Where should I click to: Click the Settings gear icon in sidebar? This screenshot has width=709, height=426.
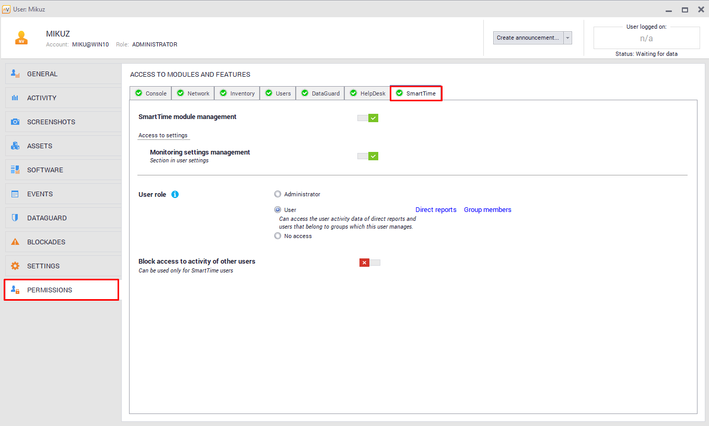(x=15, y=266)
